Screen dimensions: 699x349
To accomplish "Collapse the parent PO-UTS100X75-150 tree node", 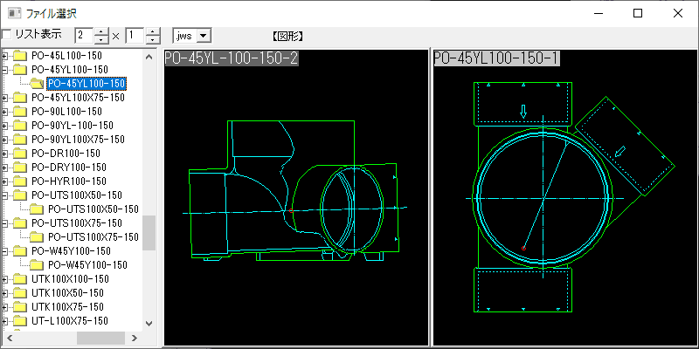I will (x=6, y=223).
